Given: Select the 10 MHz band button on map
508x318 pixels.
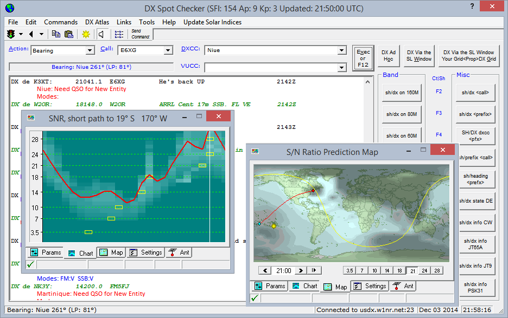Looking at the screenshot, I should pyautogui.click(x=374, y=271).
